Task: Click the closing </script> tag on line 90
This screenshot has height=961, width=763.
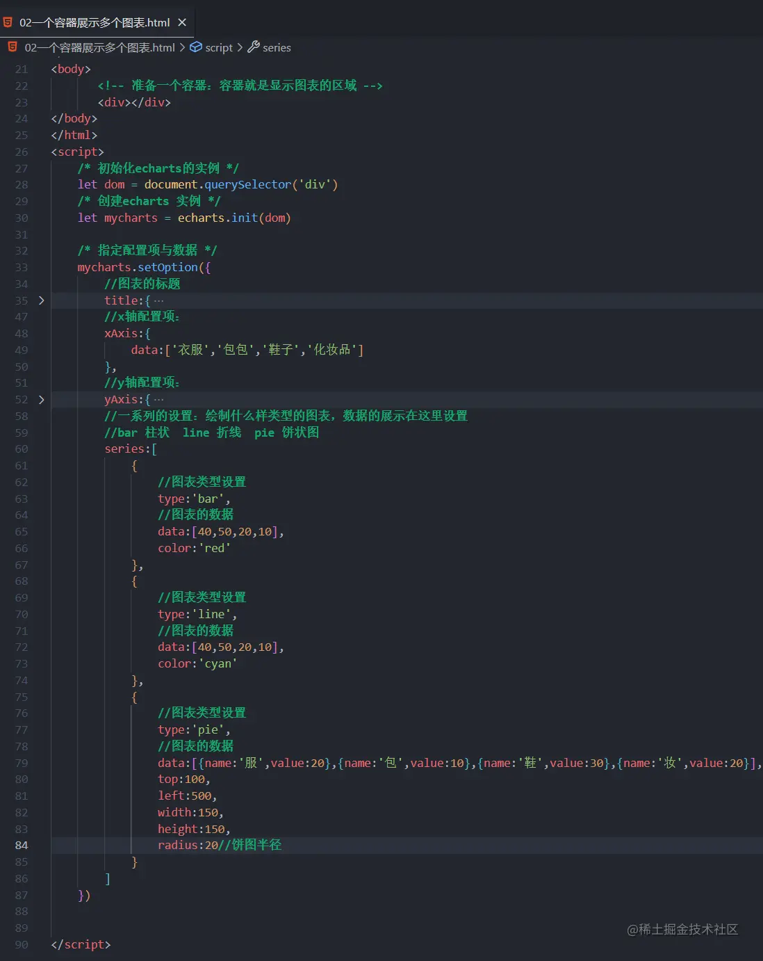Action: click(81, 944)
